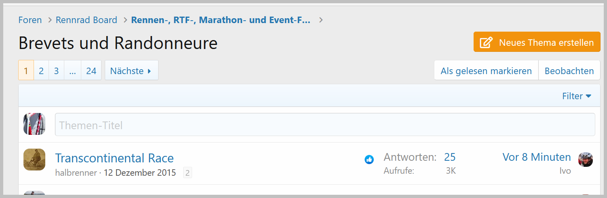Go to page 2 of threads

pos(41,71)
